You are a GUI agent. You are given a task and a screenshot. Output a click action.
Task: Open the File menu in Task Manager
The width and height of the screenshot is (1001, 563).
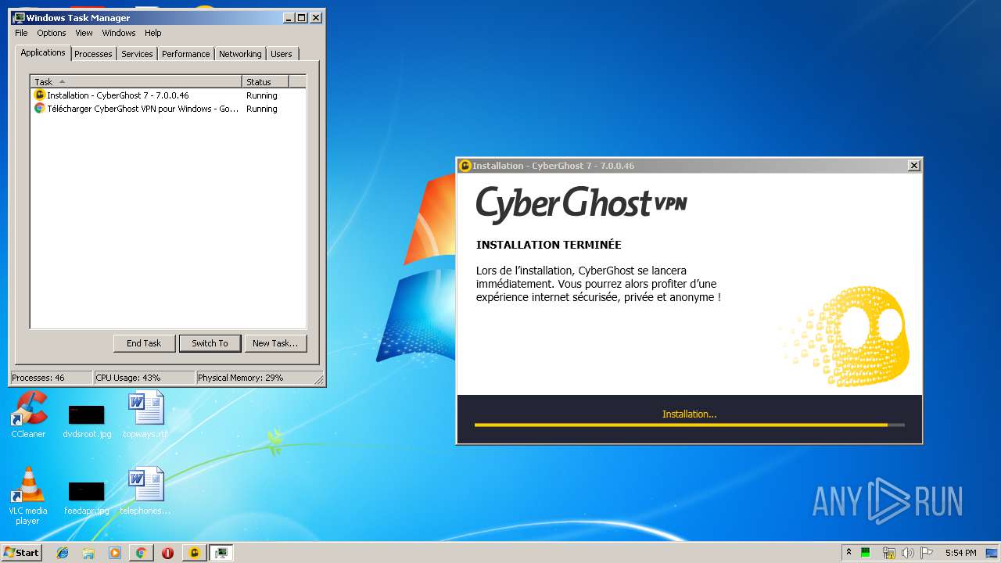point(21,33)
